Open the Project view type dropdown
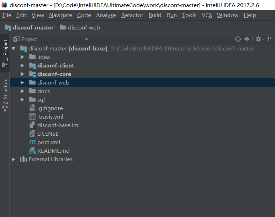The width and height of the screenshot is (275, 217). (86, 39)
